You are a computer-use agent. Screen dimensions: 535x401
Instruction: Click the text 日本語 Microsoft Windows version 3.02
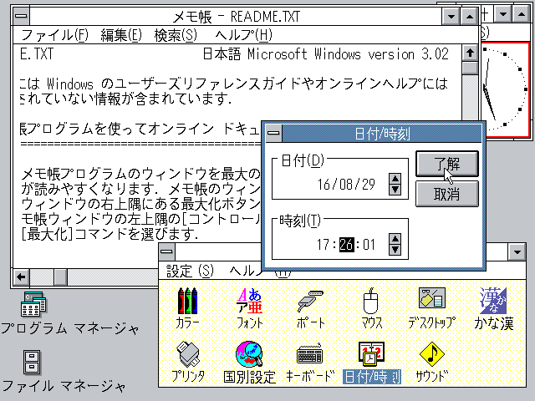[325, 53]
